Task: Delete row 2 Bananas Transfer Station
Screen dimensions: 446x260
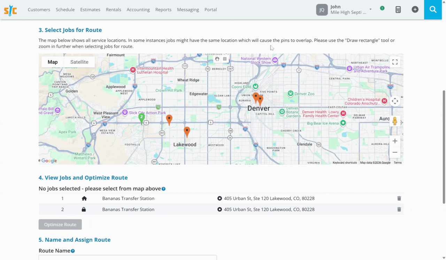Action: click(399, 210)
